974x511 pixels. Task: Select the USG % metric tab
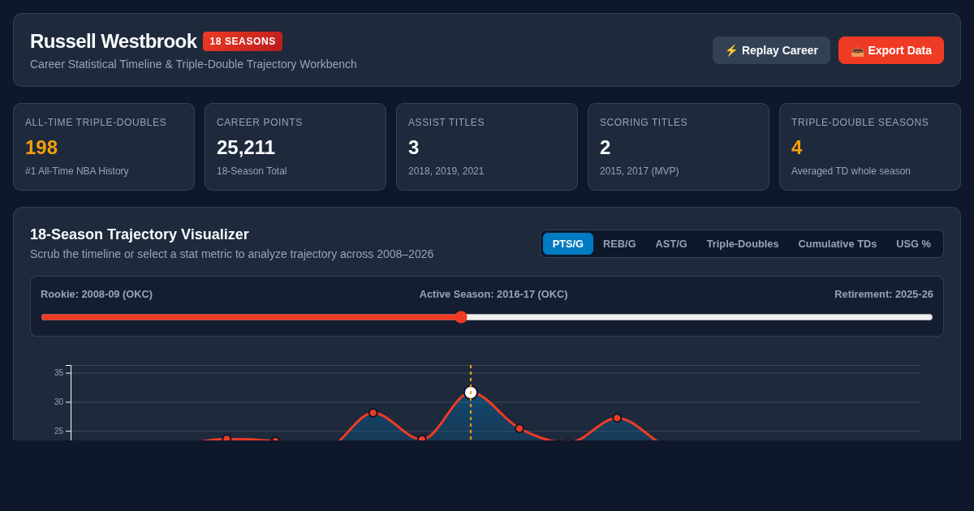(913, 243)
